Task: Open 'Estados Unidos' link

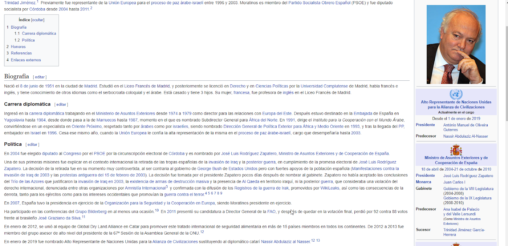Action: coord(243,169)
